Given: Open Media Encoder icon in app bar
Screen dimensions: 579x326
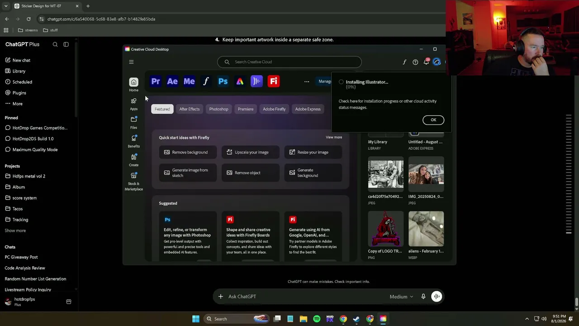Looking at the screenshot, I should pos(189,81).
